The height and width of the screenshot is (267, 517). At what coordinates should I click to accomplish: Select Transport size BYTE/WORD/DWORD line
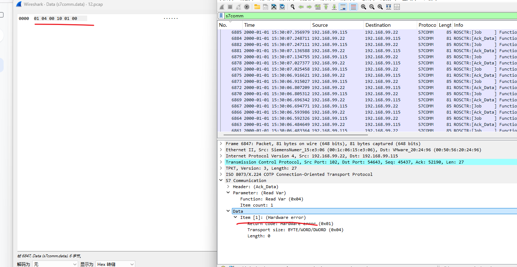point(295,230)
